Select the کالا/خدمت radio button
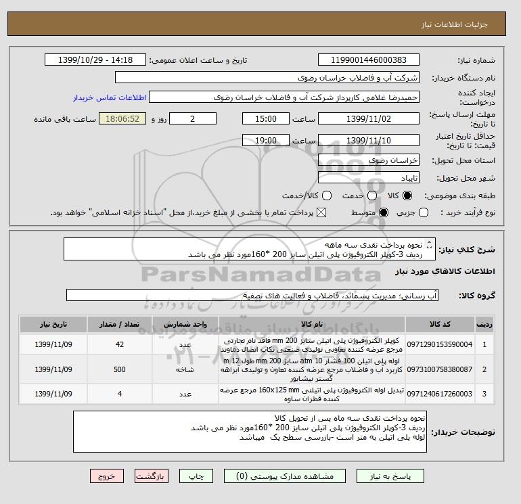 327,196
